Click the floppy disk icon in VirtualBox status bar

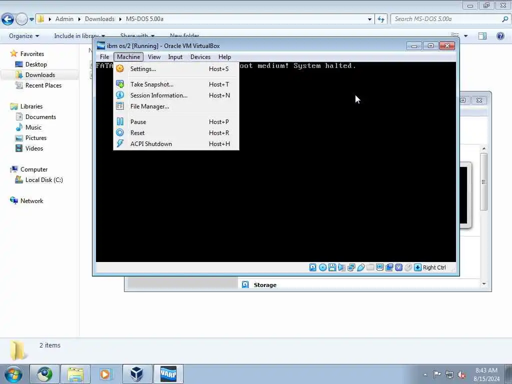tap(332, 267)
